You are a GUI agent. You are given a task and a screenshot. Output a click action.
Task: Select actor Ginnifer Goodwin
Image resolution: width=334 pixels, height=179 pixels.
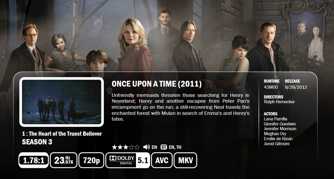coord(280,124)
